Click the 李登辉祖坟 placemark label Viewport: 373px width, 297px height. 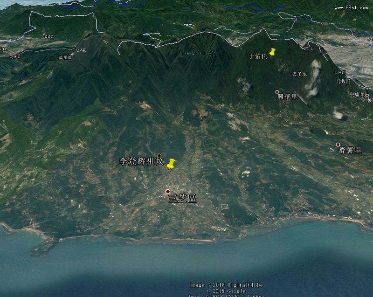(142, 161)
